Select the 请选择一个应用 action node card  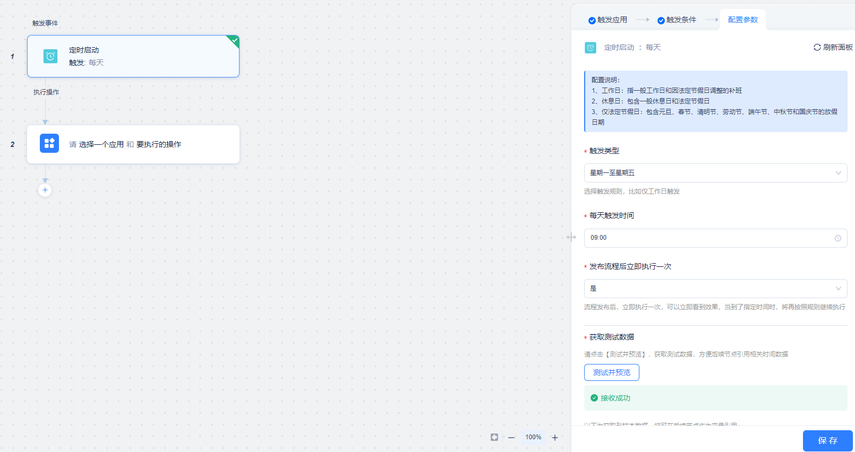click(133, 144)
